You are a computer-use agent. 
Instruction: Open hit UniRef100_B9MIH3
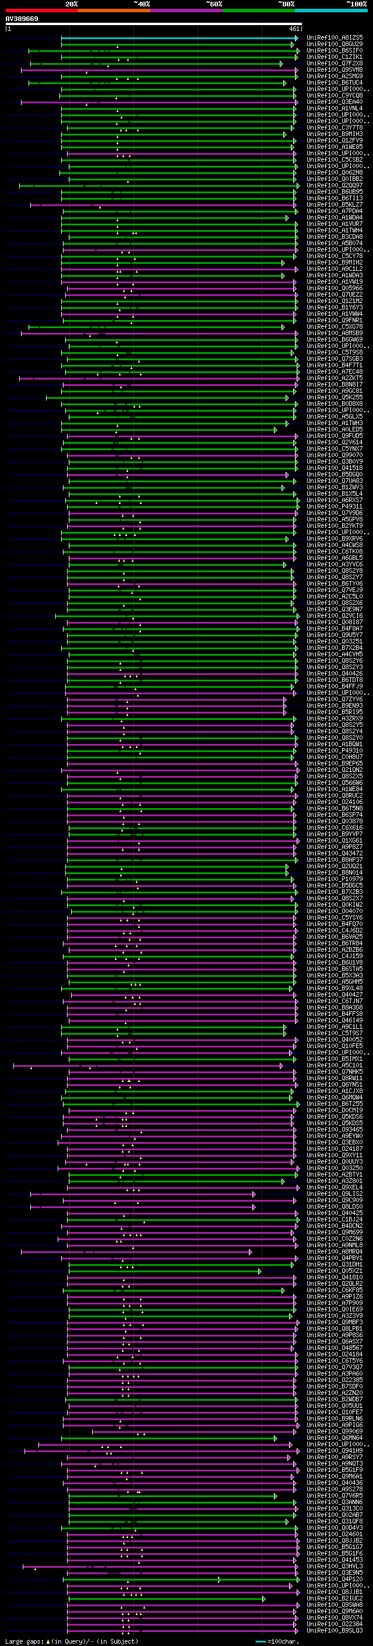(x=335, y=134)
